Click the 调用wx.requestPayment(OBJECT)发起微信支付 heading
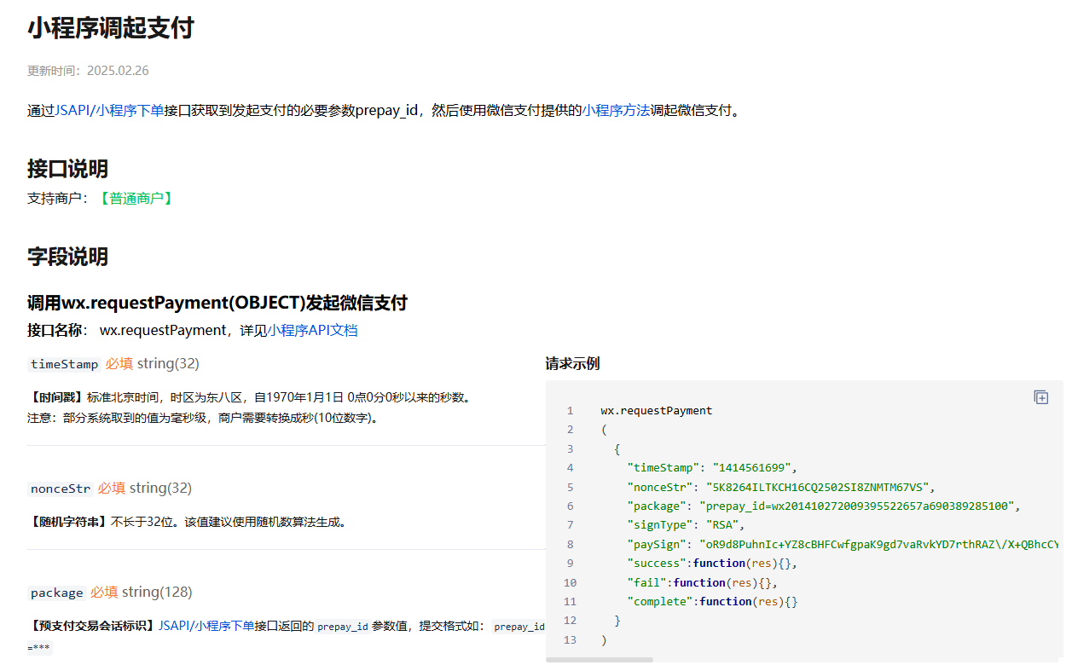 [217, 303]
